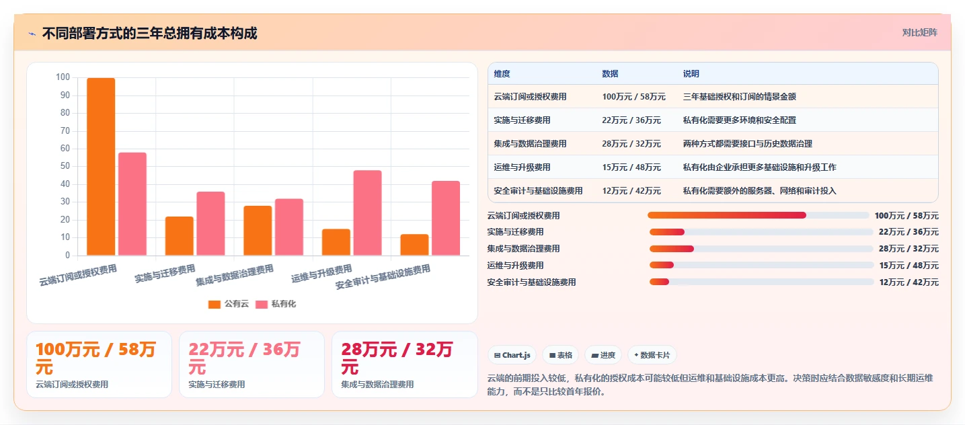Click the table value 12万元 / 42万元
Screen dimensions: 965x425
[631, 191]
